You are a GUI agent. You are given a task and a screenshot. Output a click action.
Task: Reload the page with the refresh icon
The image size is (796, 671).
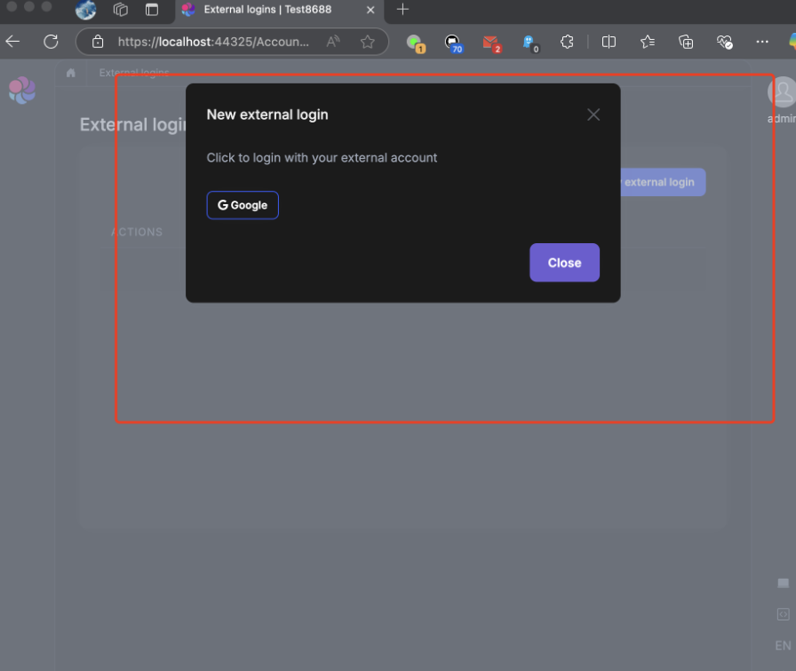51,42
